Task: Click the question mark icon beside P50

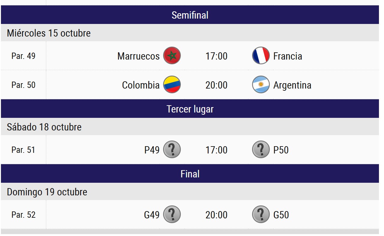Action: coord(261,150)
